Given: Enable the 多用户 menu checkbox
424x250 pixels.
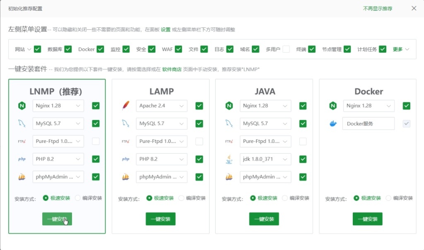Looking at the screenshot, I should 286,49.
